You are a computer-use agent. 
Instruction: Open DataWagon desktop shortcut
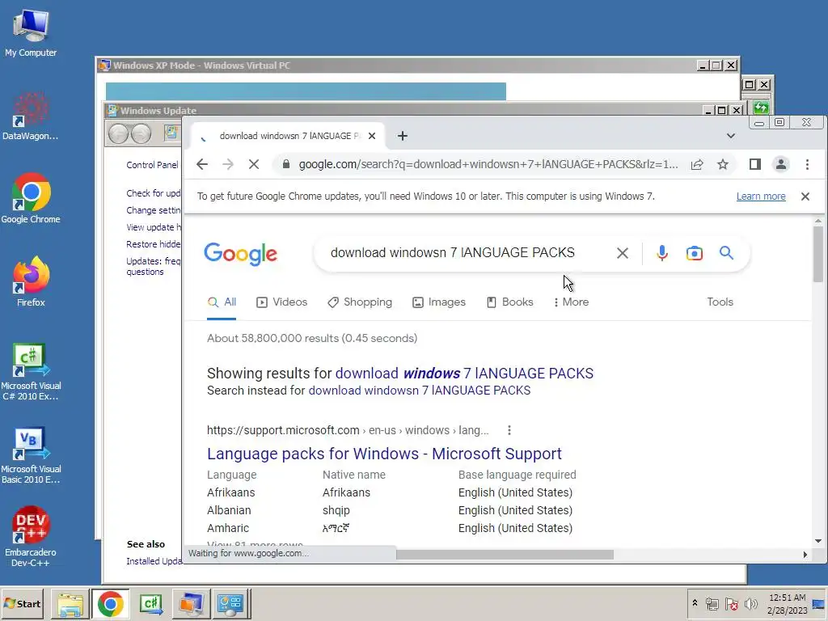[x=30, y=116]
